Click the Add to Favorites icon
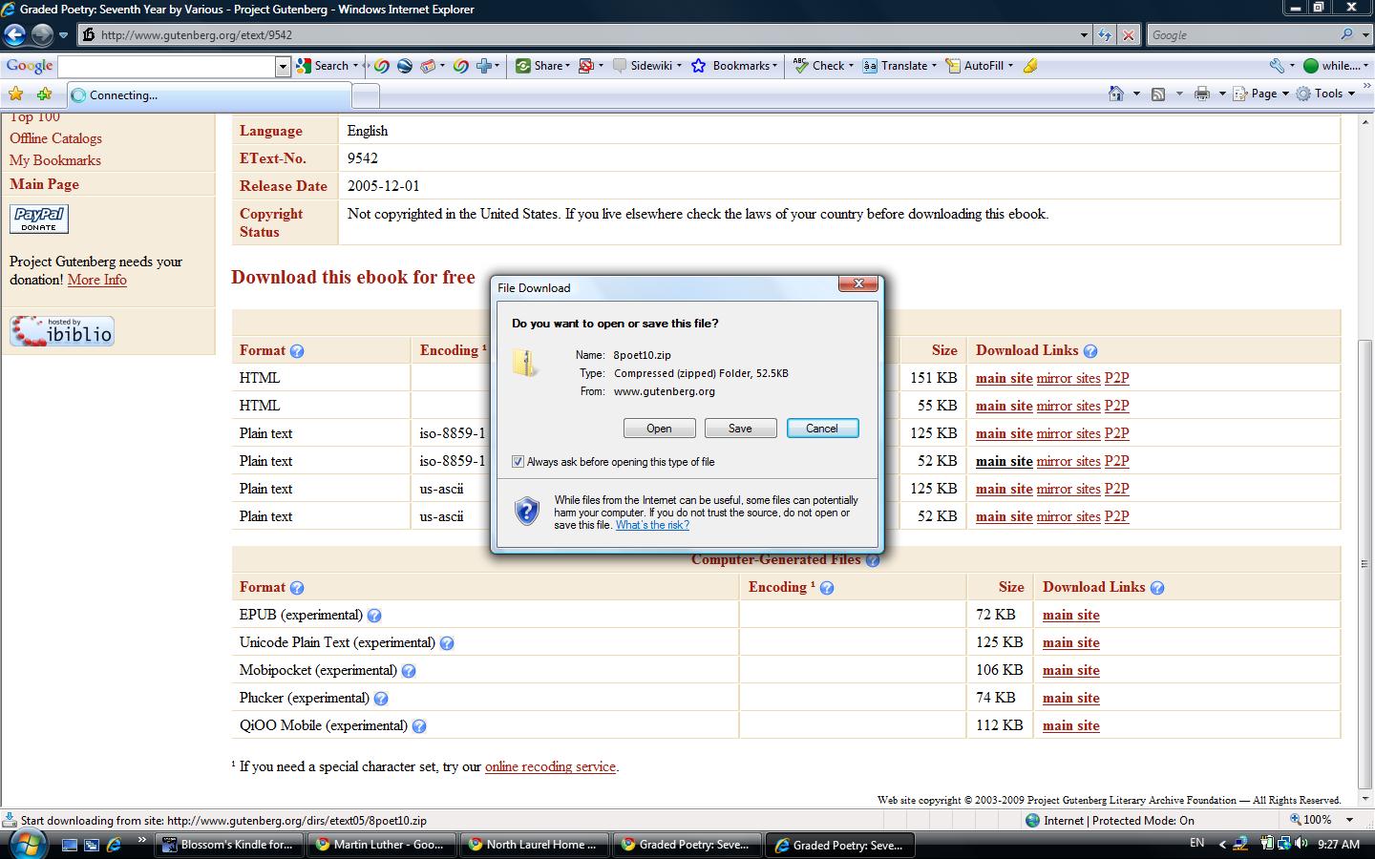The image size is (1375, 859). [x=44, y=94]
